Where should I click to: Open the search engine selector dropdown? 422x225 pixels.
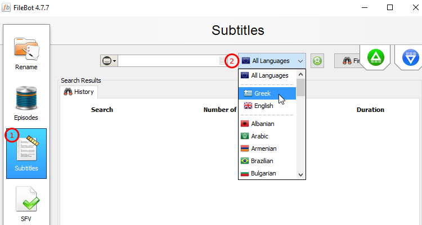click(x=109, y=61)
